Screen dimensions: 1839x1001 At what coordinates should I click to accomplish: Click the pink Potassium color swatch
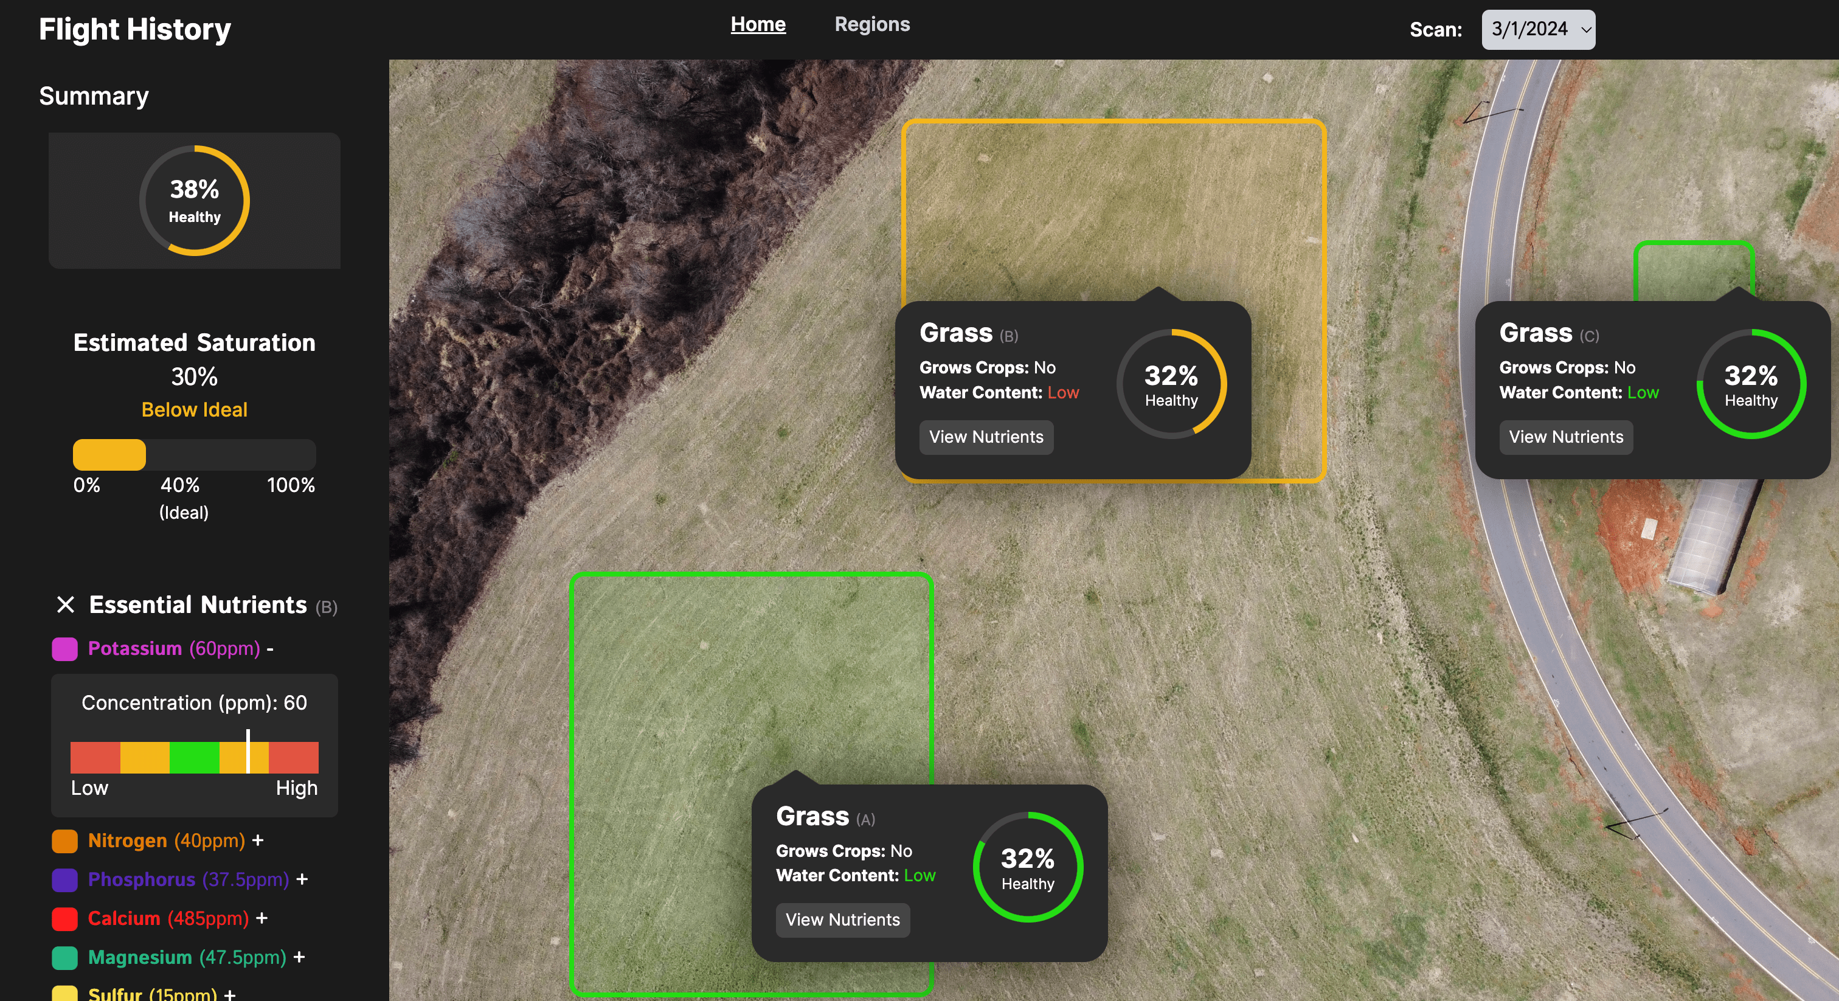(64, 649)
